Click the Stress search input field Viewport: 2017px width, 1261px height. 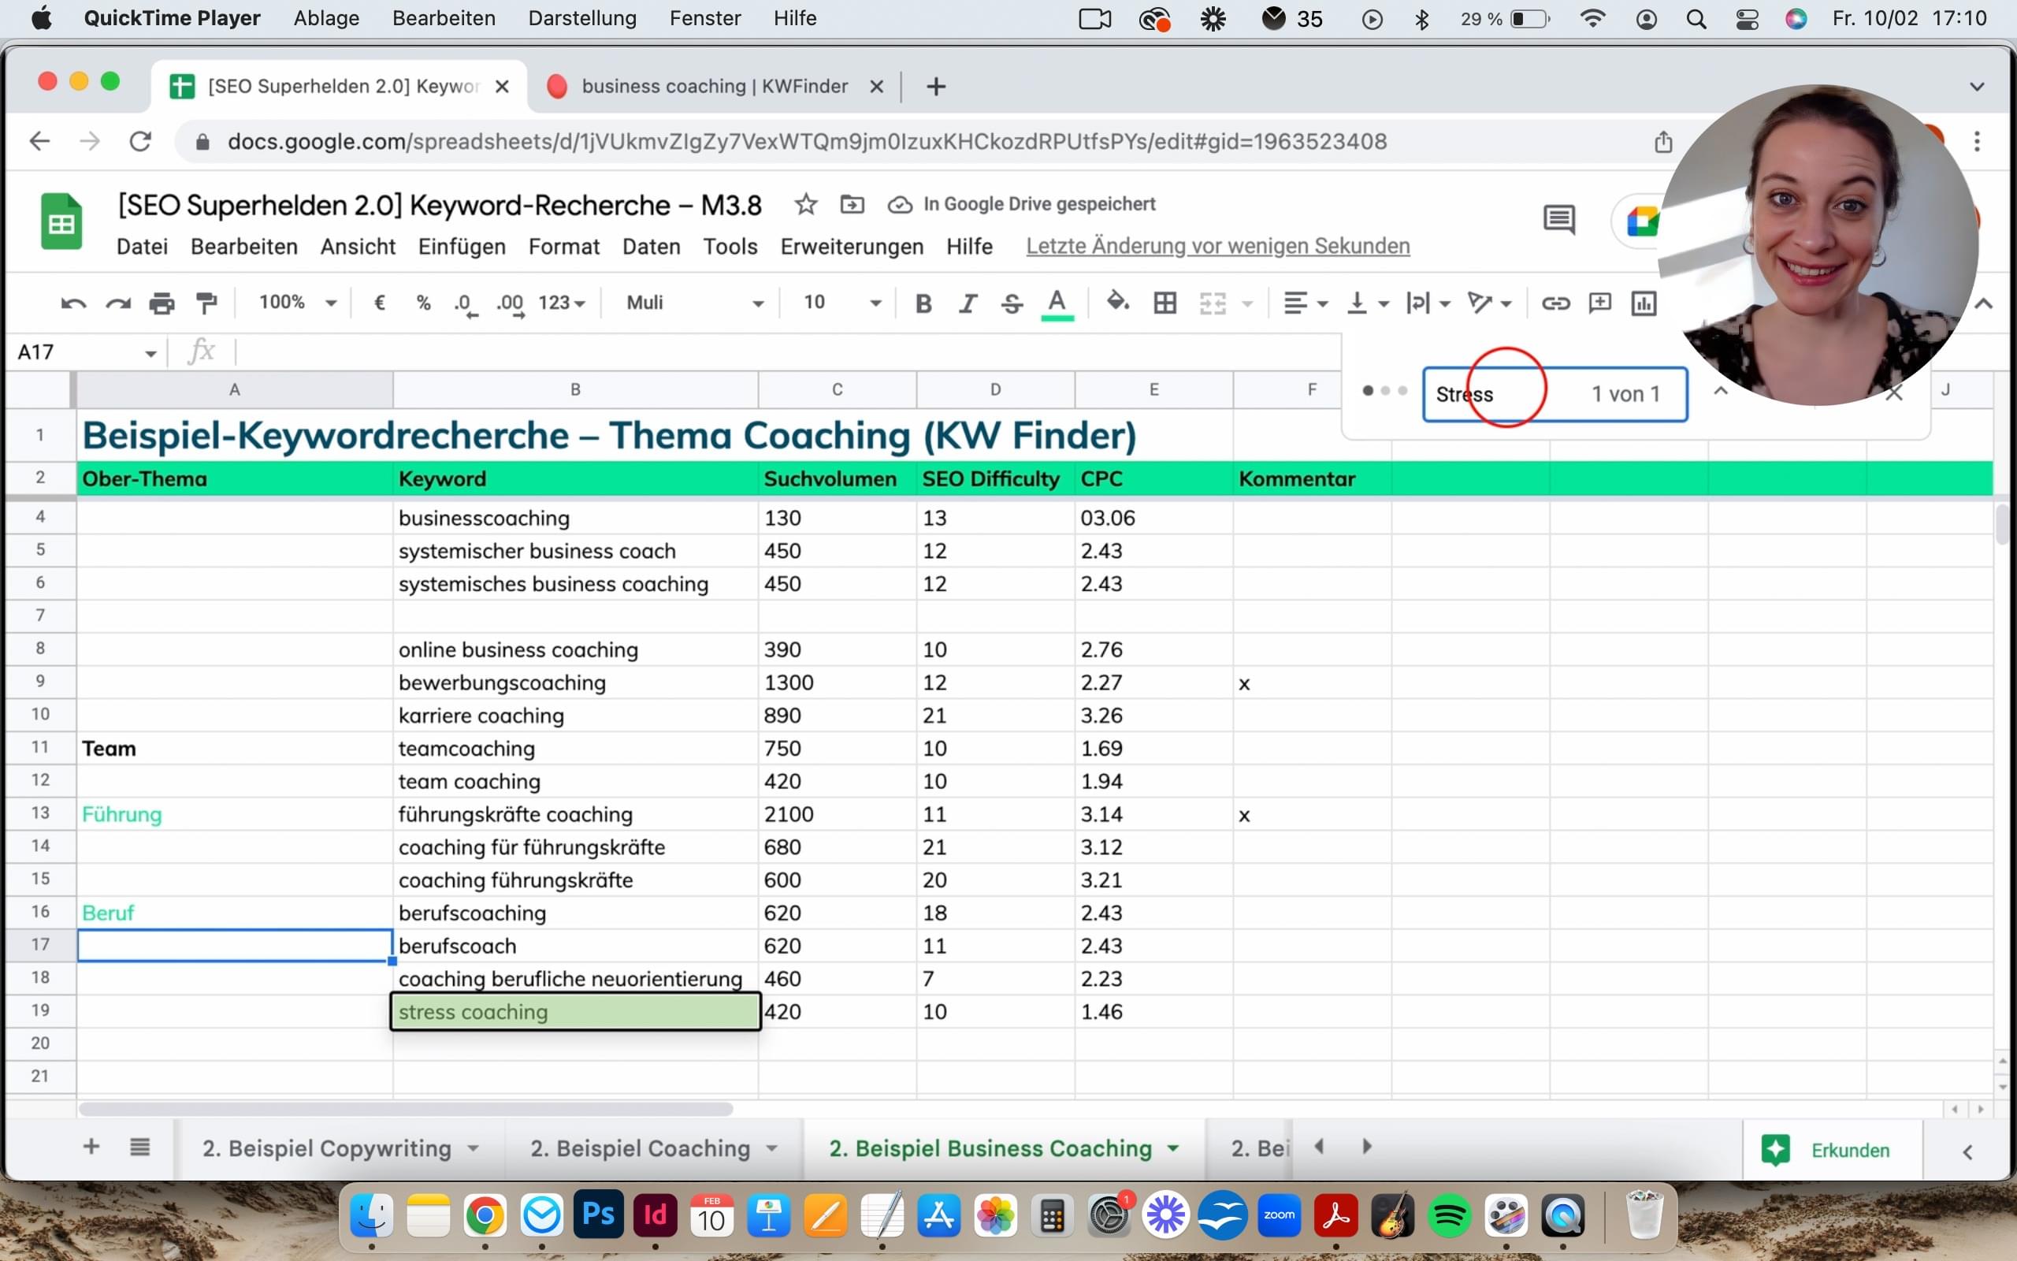1500,395
